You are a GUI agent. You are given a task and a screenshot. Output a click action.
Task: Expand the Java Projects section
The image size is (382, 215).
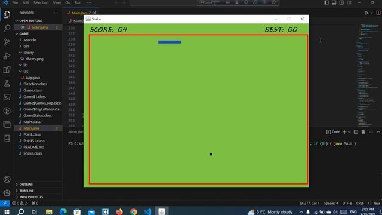click(x=38, y=197)
